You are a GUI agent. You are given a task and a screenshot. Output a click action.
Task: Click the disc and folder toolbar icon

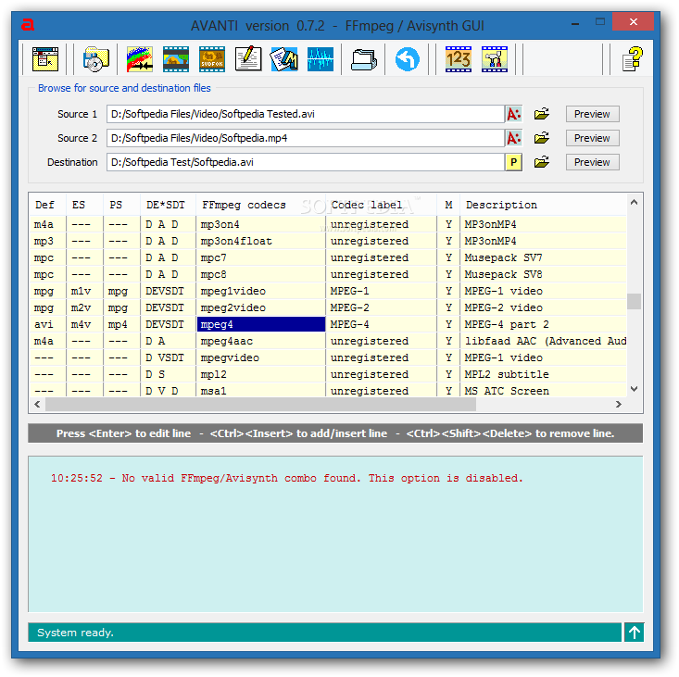click(95, 59)
